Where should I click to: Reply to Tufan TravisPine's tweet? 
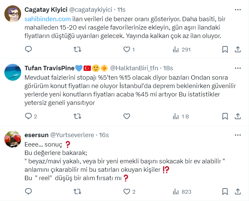click(29, 116)
